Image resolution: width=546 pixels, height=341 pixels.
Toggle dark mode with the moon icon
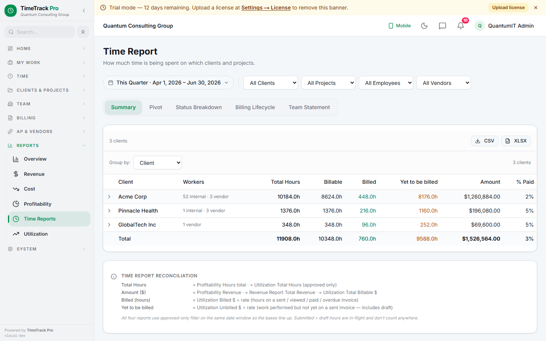[x=424, y=26]
